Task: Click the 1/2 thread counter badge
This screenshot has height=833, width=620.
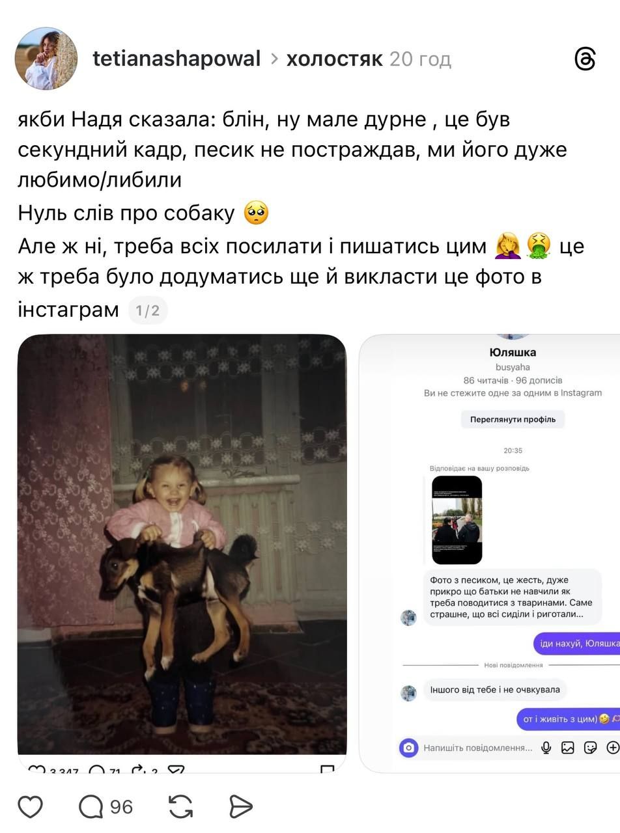Action: (x=147, y=310)
